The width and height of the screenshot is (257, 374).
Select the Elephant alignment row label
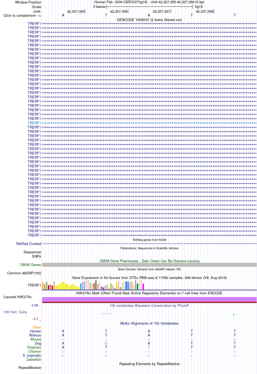point(34,347)
